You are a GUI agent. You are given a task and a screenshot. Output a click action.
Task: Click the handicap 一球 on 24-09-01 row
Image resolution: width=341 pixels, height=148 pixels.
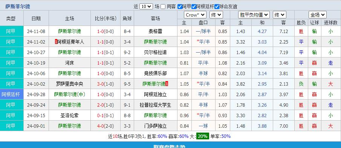point(203,126)
